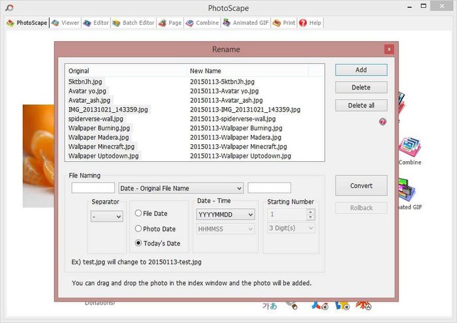Screen dimensions: 457x323
Task: Select Avatar_ash.jpg in the Original column
Action: click(x=89, y=100)
